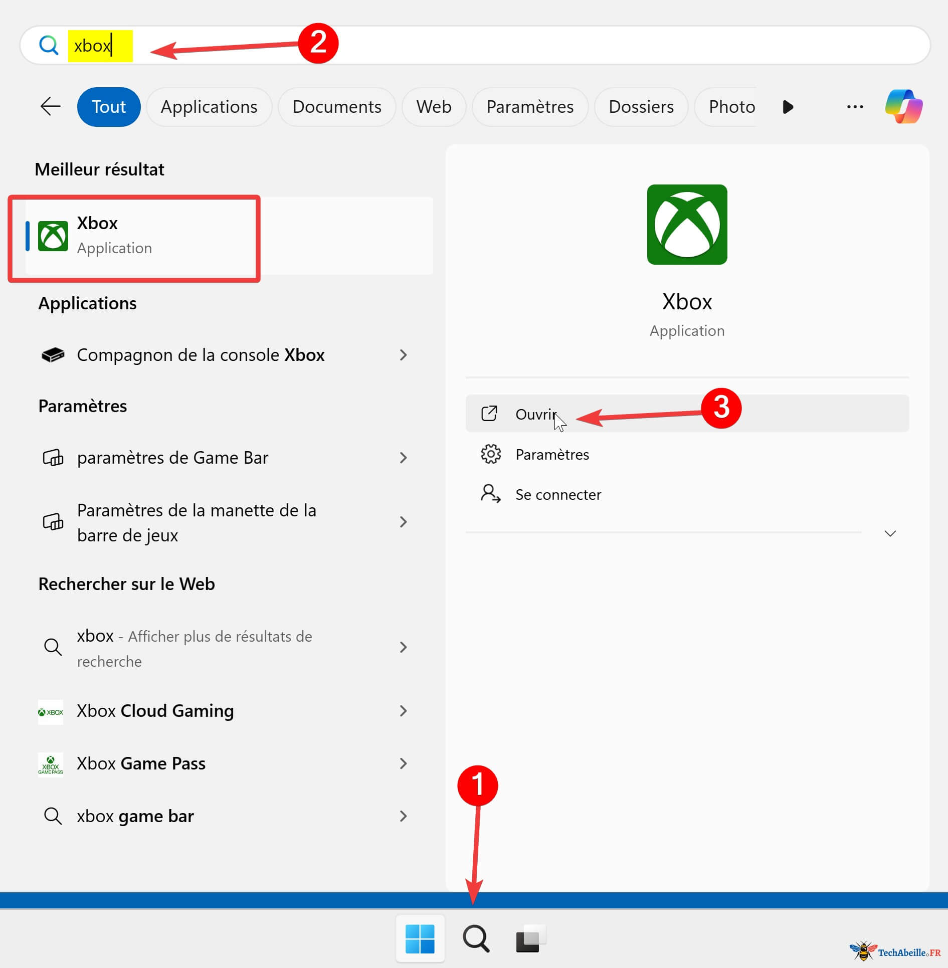Image resolution: width=948 pixels, height=968 pixels.
Task: Click the console companion icon
Action: tap(53, 355)
